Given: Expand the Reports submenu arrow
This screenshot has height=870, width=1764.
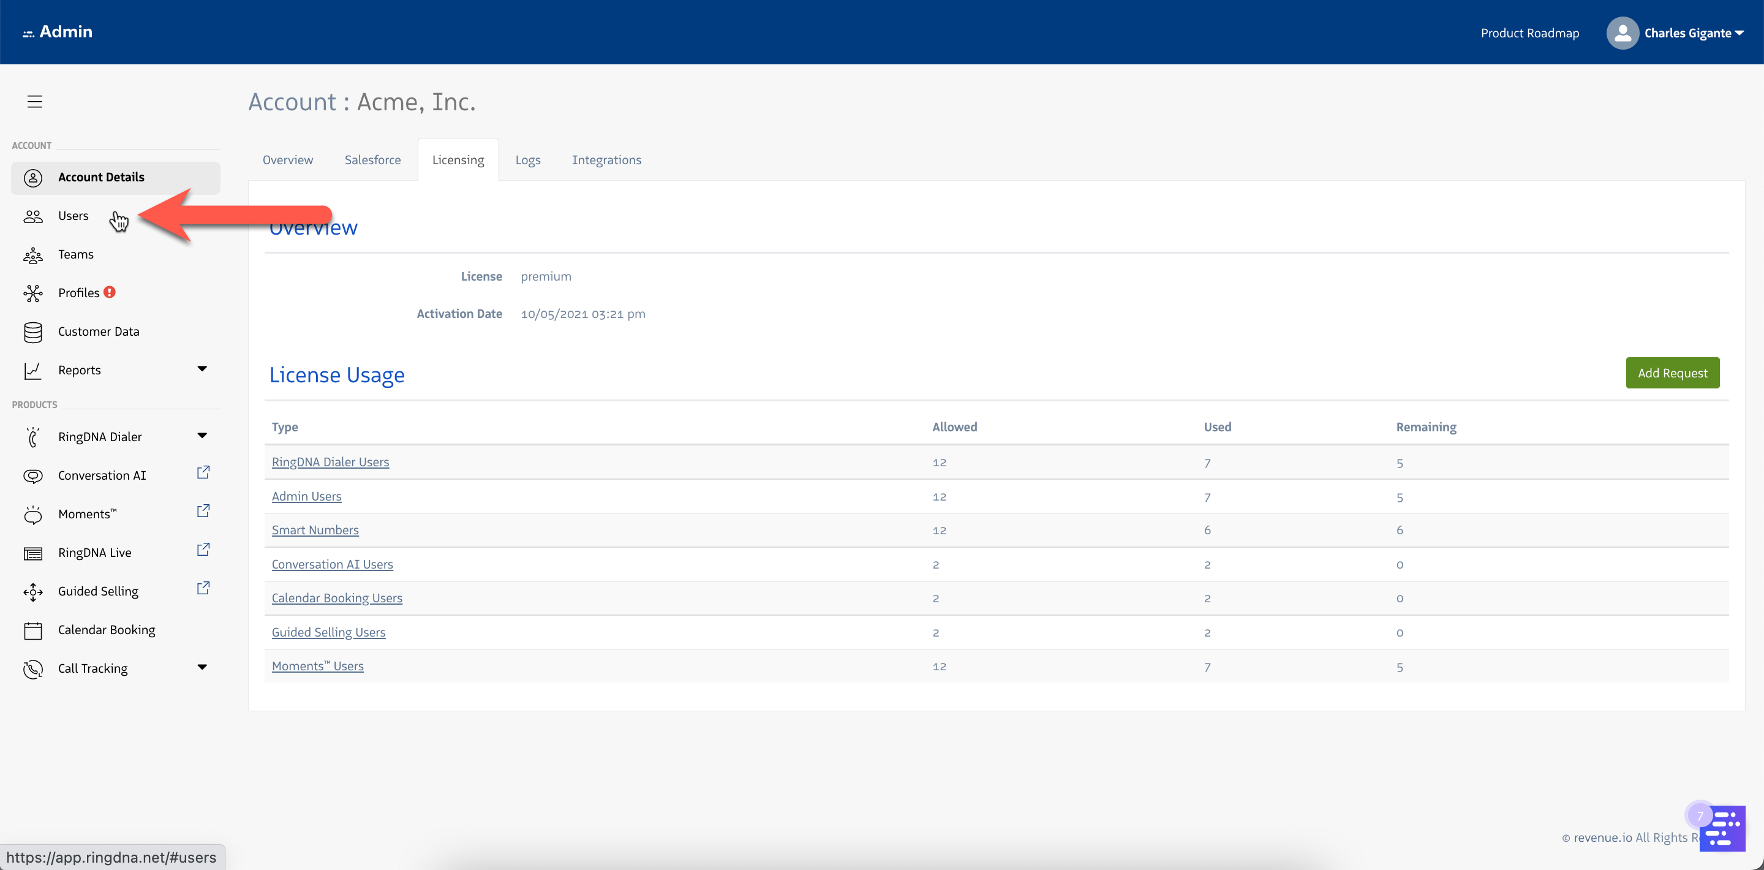Looking at the screenshot, I should click(202, 369).
